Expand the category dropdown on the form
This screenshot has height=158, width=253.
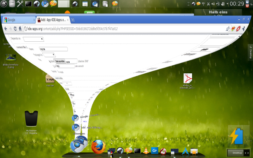33,39
